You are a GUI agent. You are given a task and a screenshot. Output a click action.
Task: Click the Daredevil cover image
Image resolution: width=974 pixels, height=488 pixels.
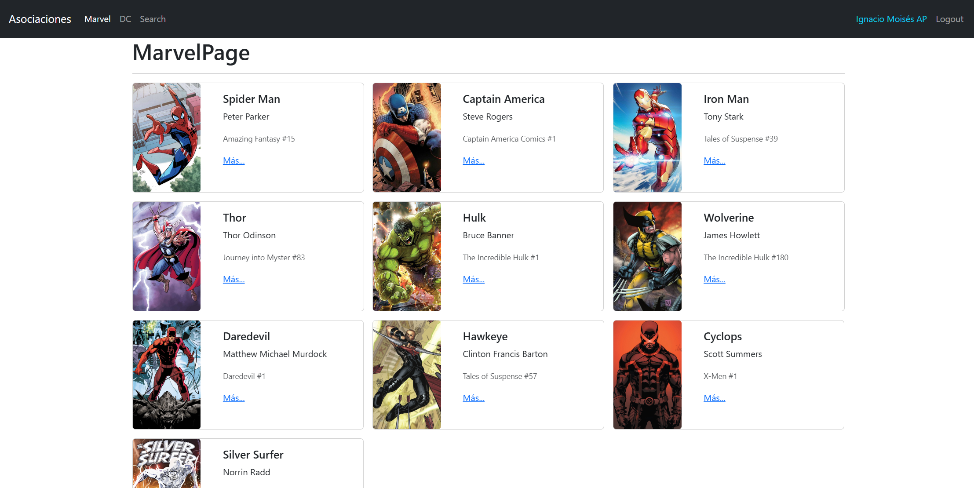167,375
